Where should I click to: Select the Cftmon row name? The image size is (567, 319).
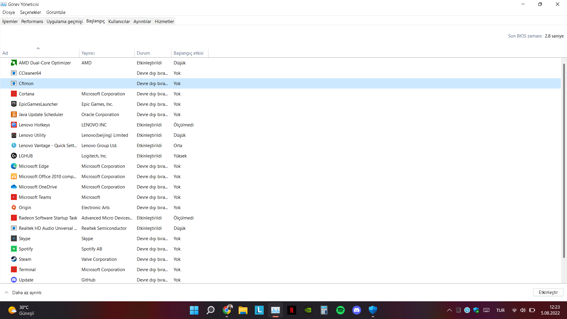click(x=26, y=83)
